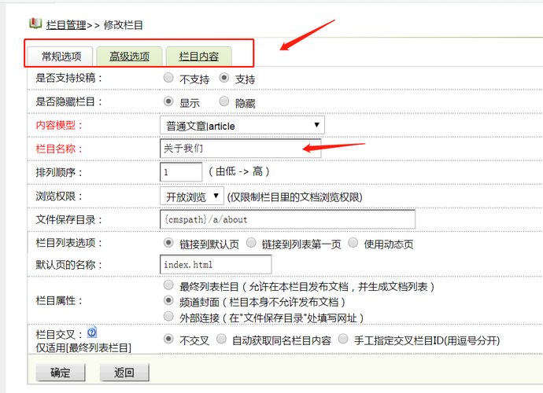Viewport: 543px width, 393px height.
Task: Click the 文件保存目录 path field
Action: tap(287, 219)
